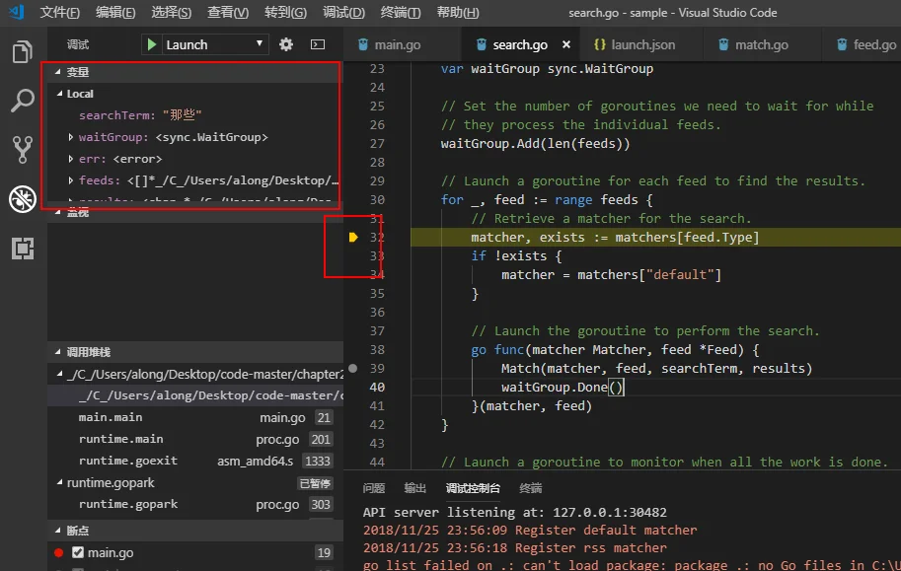901x571 pixels.
Task: Switch to the 终端 terminal panel tab
Action: coord(530,488)
